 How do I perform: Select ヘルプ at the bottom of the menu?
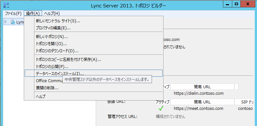(x=93, y=97)
